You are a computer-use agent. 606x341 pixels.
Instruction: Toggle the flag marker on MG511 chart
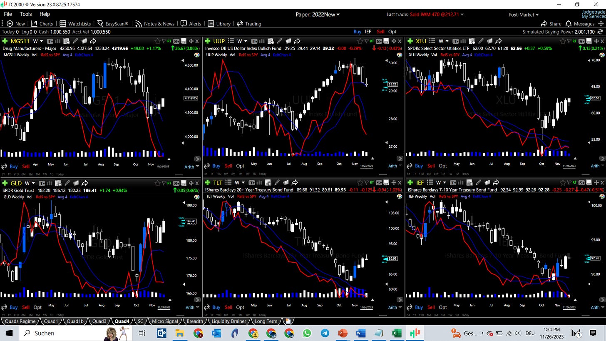coord(164,41)
